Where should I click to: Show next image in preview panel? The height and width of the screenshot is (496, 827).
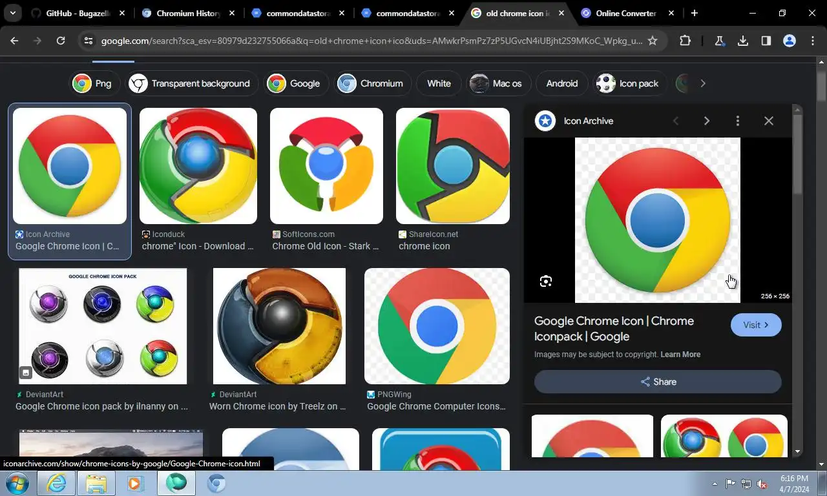tap(706, 121)
